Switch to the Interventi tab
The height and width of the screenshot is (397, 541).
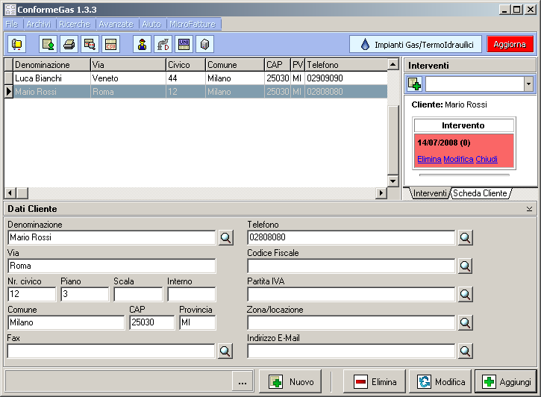[x=430, y=193]
